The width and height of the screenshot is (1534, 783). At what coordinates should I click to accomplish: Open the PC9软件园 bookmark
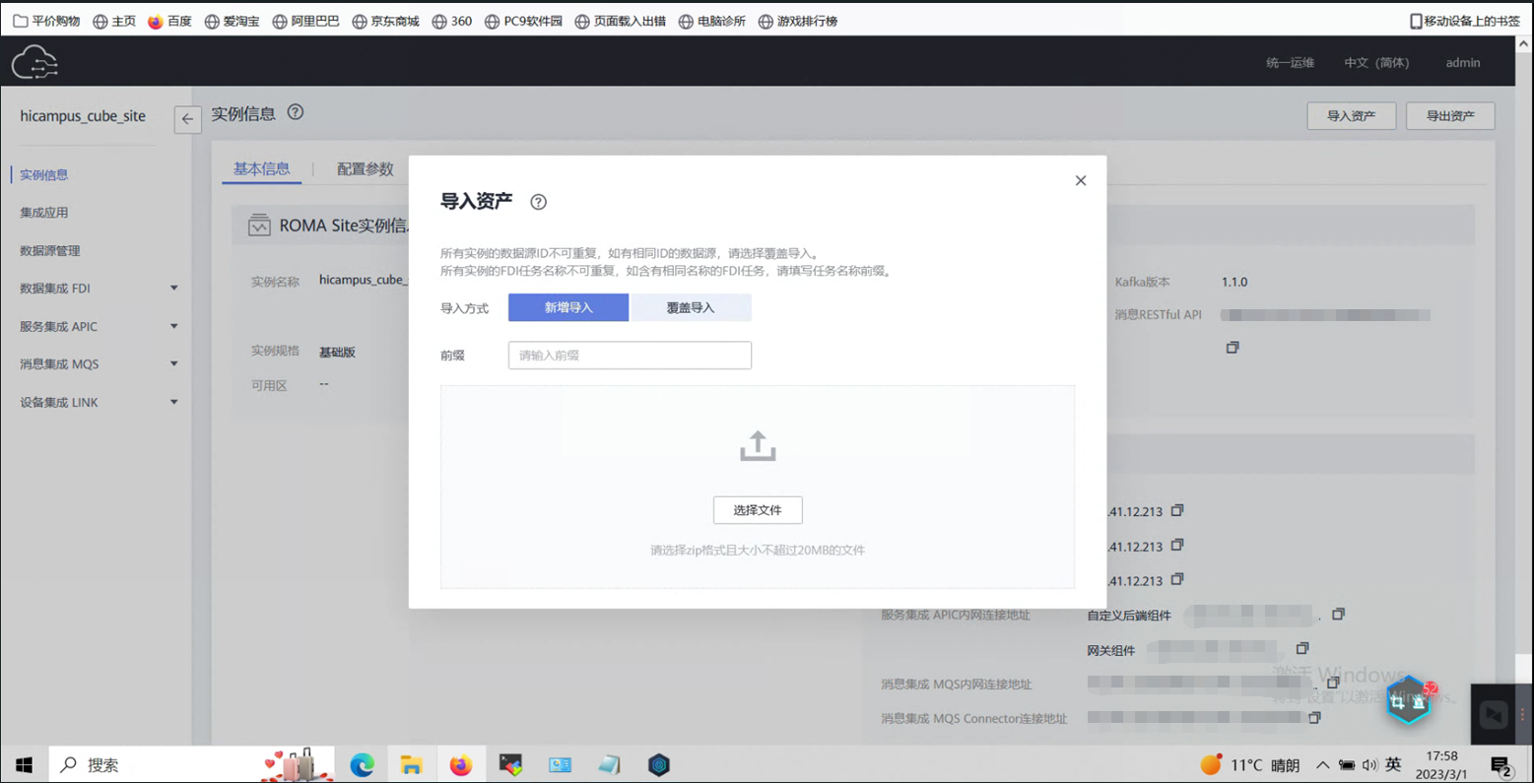pos(523,21)
